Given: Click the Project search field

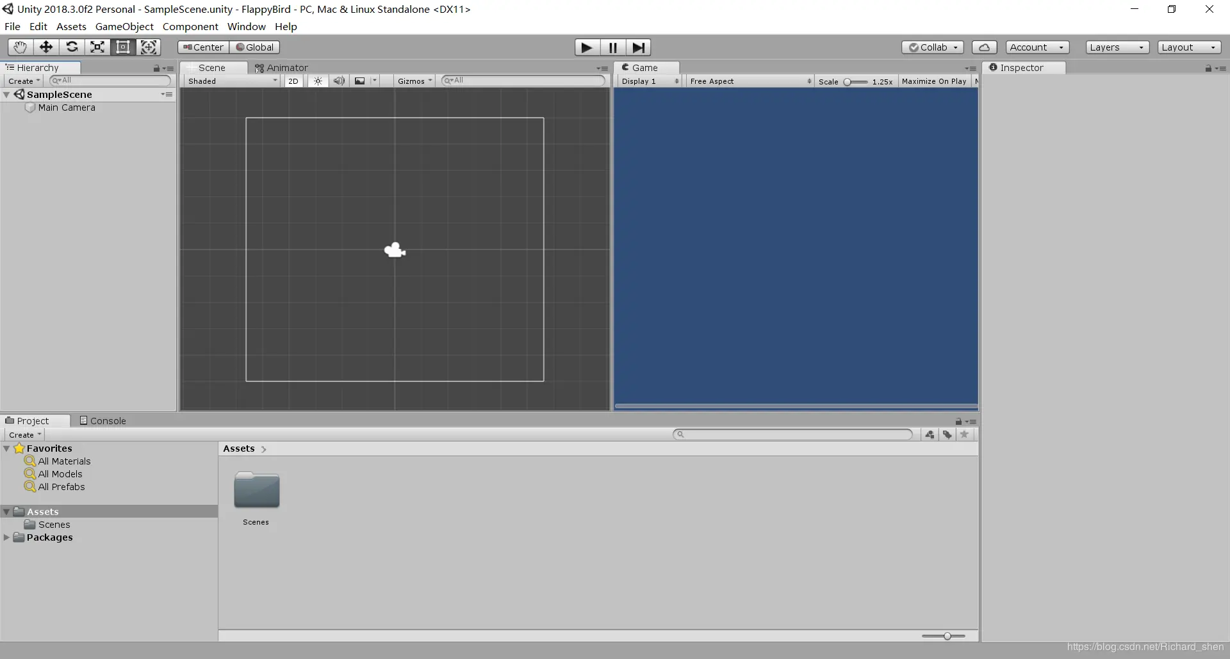Looking at the screenshot, I should (792, 434).
